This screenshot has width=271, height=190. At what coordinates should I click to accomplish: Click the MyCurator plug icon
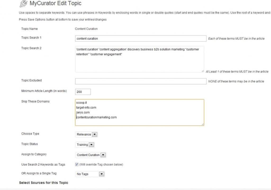click(23, 4)
